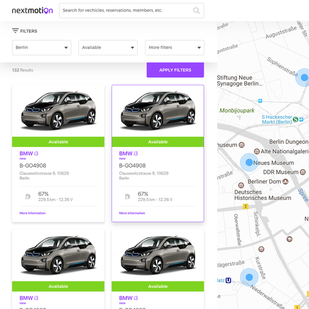Click map vehicle marker near Sophienstraße

[304, 78]
